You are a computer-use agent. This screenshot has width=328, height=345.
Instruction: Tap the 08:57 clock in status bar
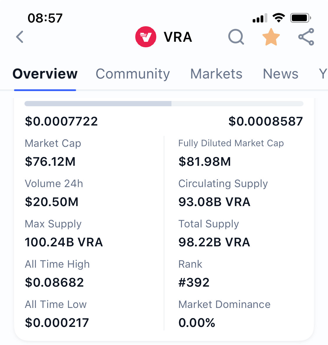click(45, 18)
